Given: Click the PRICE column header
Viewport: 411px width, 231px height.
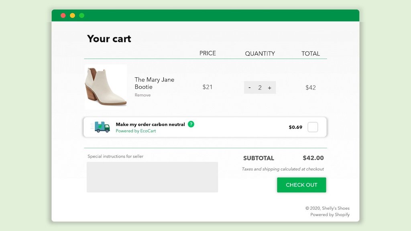Looking at the screenshot, I should (x=208, y=53).
